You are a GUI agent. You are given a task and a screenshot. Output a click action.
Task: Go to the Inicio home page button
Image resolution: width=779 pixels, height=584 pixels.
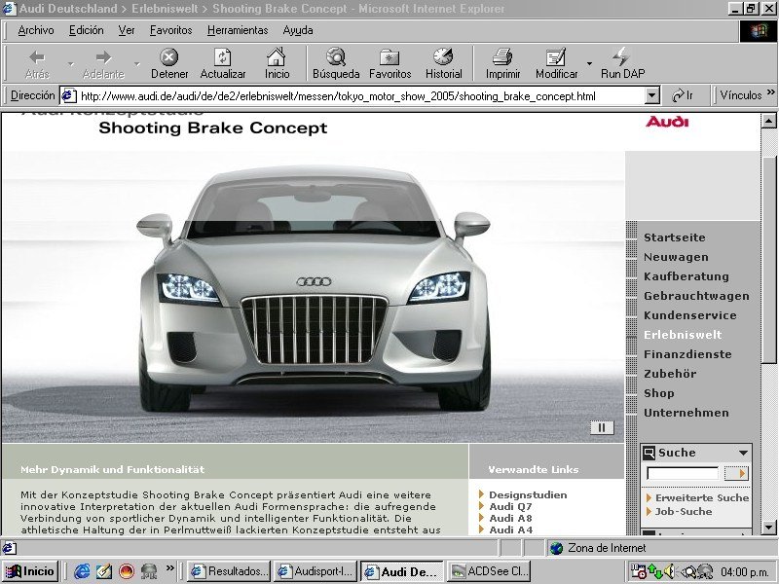(277, 63)
